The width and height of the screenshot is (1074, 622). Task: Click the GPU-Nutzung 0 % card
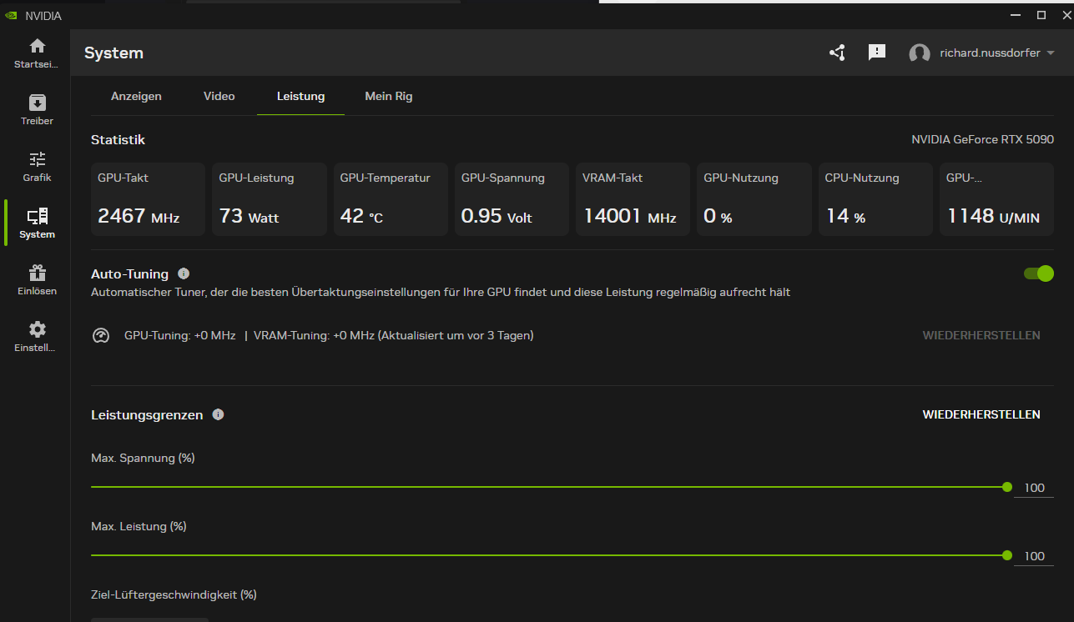click(754, 199)
